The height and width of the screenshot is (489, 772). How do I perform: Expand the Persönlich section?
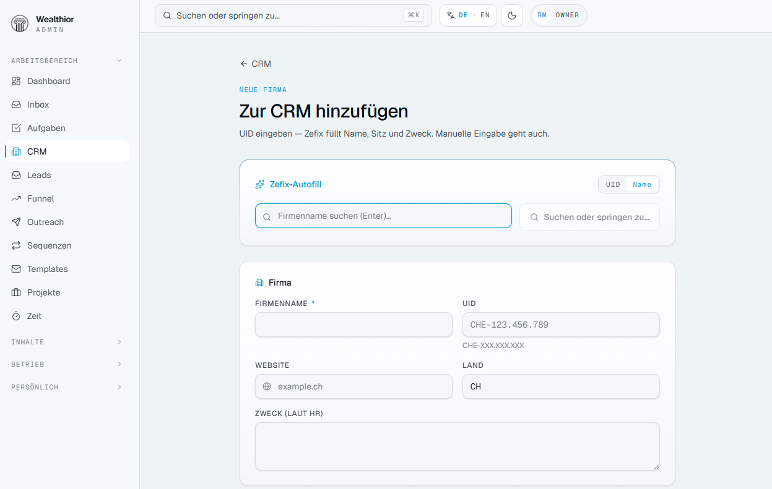[67, 387]
